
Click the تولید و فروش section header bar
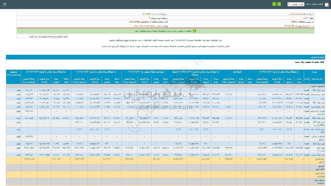click(x=165, y=57)
